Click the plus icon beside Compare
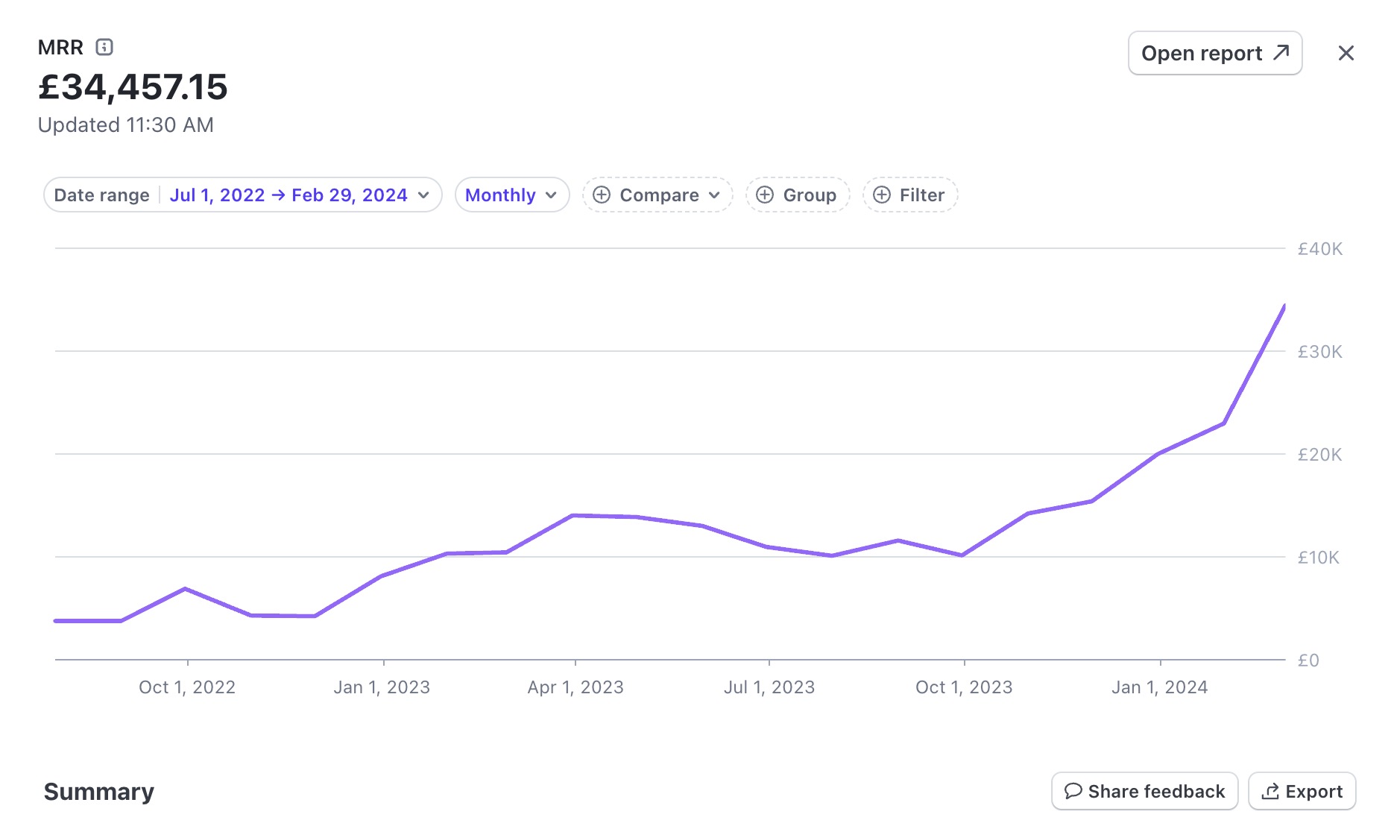This screenshot has width=1394, height=823. (602, 195)
